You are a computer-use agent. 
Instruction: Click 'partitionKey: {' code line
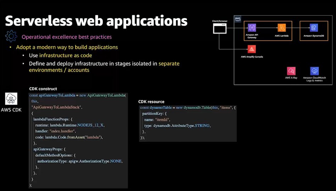click(x=154, y=114)
